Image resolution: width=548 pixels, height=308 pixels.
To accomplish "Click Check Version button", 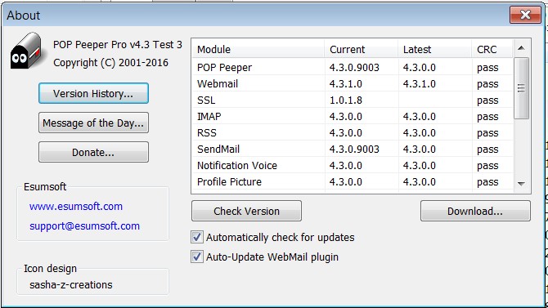I will tap(246, 211).
